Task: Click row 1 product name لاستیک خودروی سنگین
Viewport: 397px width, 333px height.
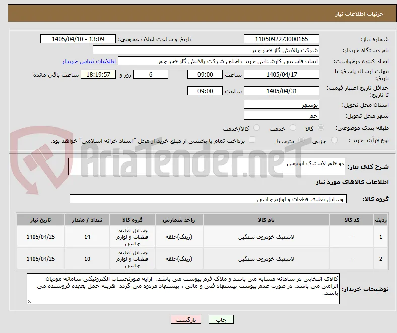Action: pyautogui.click(x=266, y=237)
